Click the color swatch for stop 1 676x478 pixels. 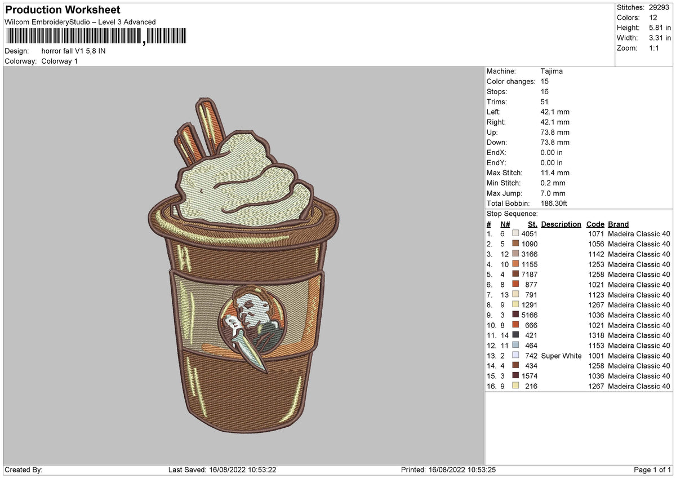coord(515,234)
